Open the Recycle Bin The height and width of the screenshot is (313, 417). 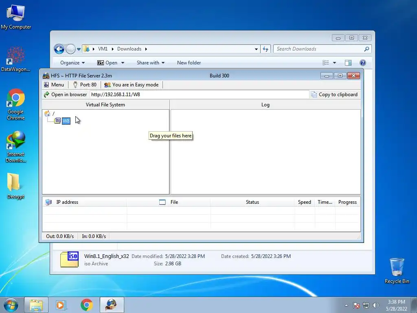coord(397,271)
